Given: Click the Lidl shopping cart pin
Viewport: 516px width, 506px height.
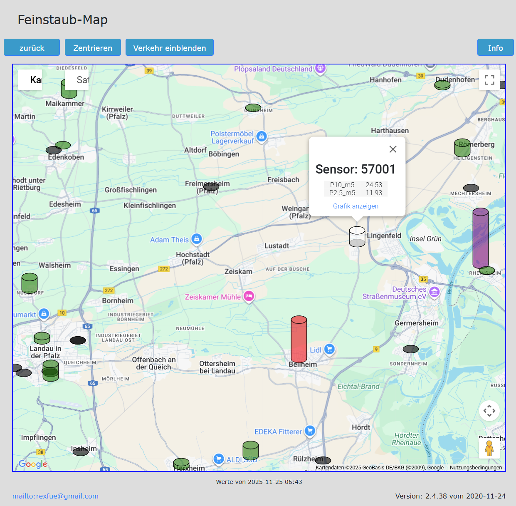Looking at the screenshot, I should pyautogui.click(x=329, y=349).
